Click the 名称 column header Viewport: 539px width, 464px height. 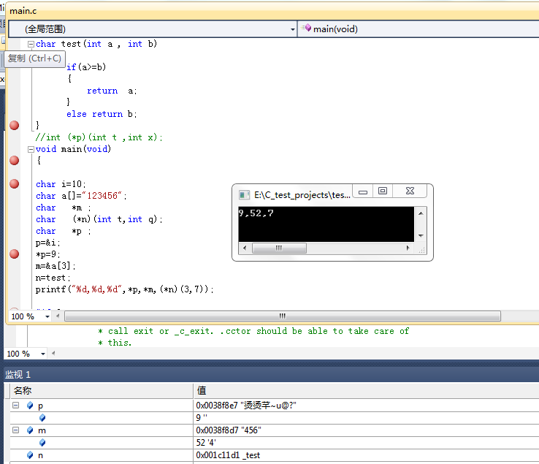(102, 391)
